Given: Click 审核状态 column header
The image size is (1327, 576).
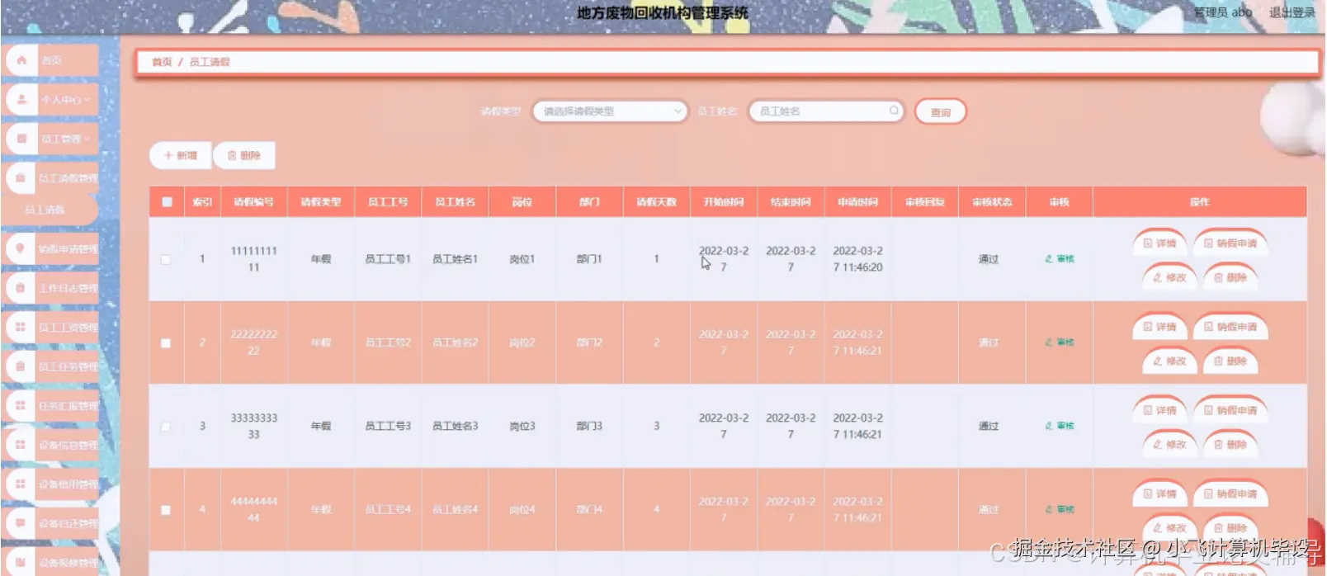Looking at the screenshot, I should coord(992,201).
